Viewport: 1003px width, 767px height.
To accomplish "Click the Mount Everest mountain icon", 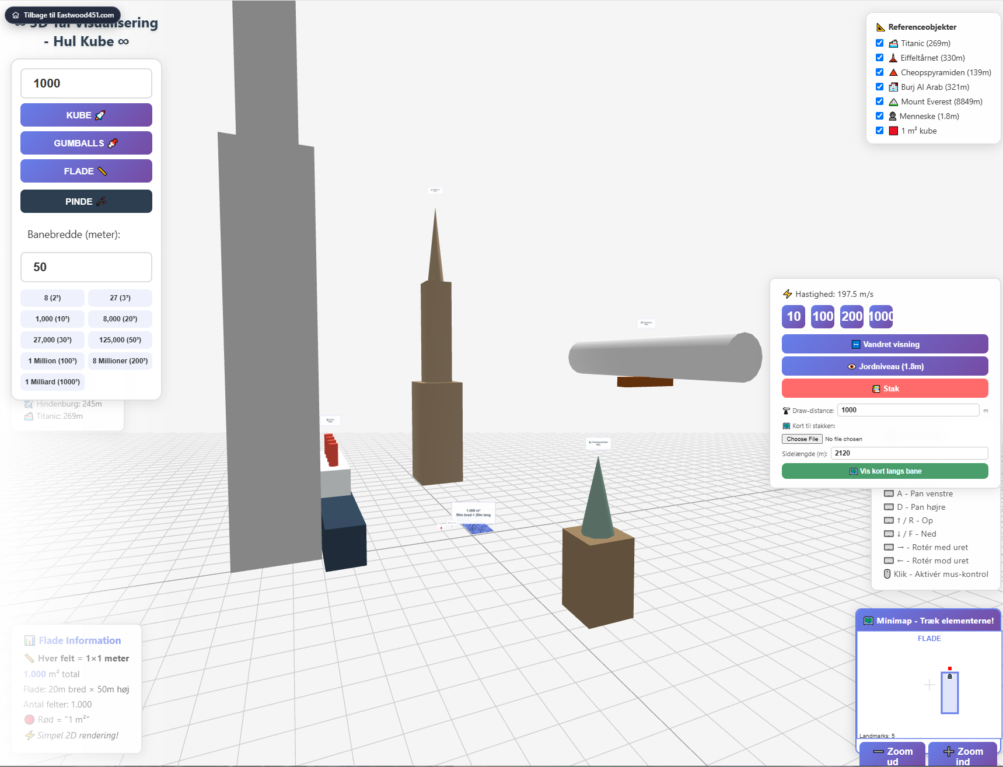I will pyautogui.click(x=893, y=101).
